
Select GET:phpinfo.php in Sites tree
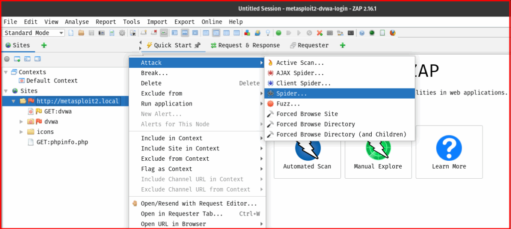pos(58,142)
